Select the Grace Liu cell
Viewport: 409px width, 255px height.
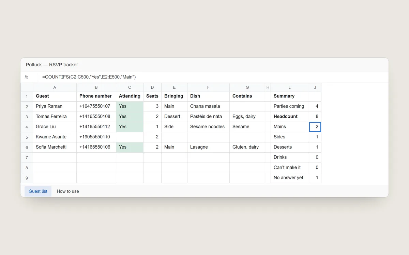(55, 127)
